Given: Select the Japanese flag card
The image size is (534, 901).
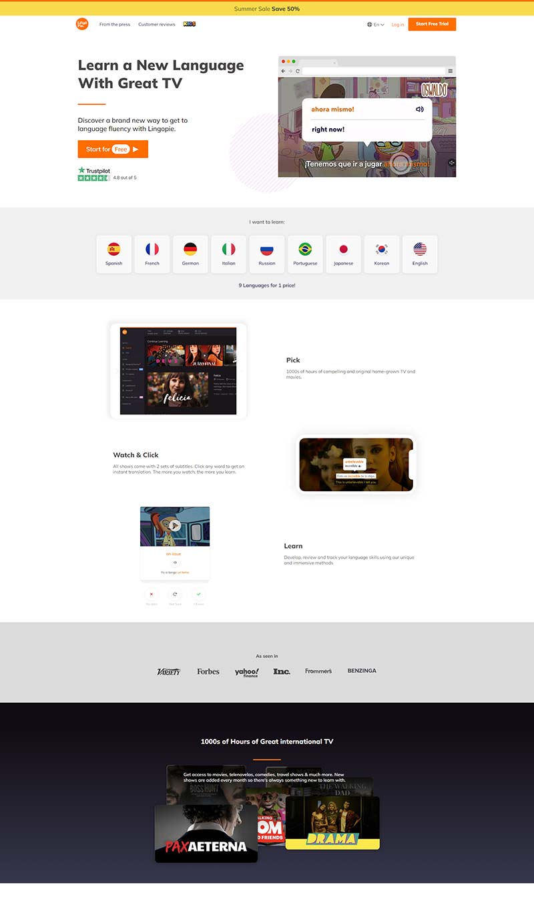Looking at the screenshot, I should 344,254.
